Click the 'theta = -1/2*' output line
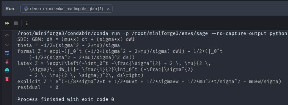 (69, 45)
